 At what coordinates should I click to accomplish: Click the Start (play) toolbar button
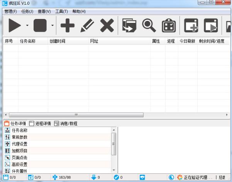click(x=15, y=26)
